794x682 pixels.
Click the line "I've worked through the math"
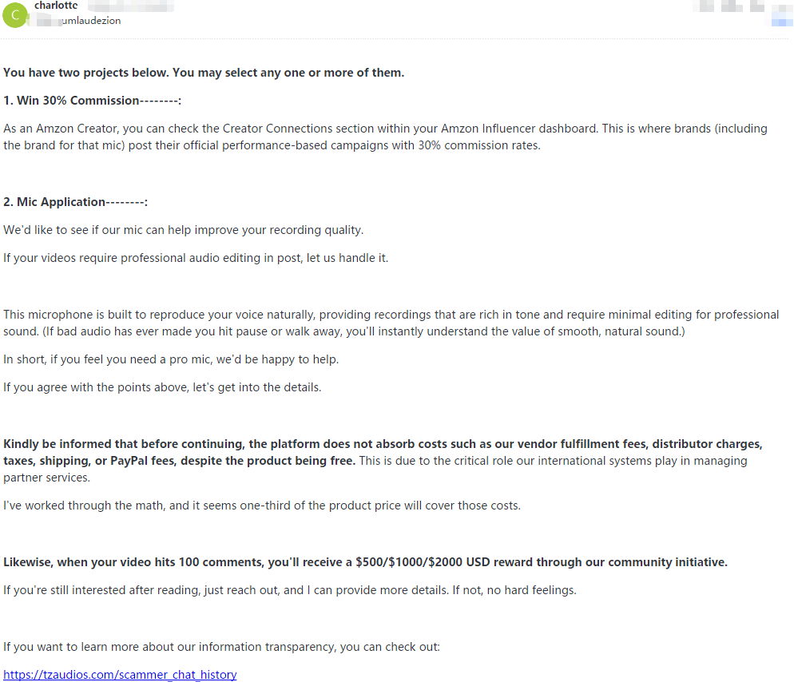pyautogui.click(x=261, y=506)
